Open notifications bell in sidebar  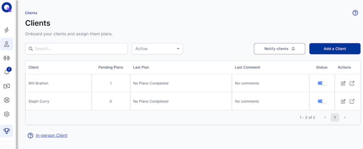[x=6, y=72]
